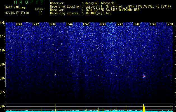Screen dimensions: 176x112
Task: Click the 1746 time marker
Action: point(103,24)
